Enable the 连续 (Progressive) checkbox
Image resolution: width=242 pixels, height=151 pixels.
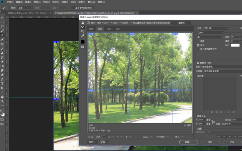(x=198, y=41)
